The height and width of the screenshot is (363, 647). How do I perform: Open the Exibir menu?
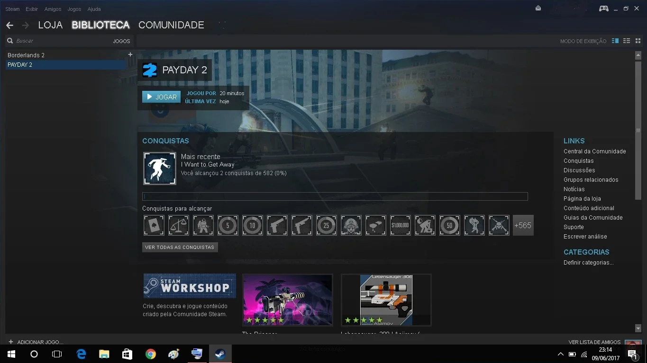32,9
